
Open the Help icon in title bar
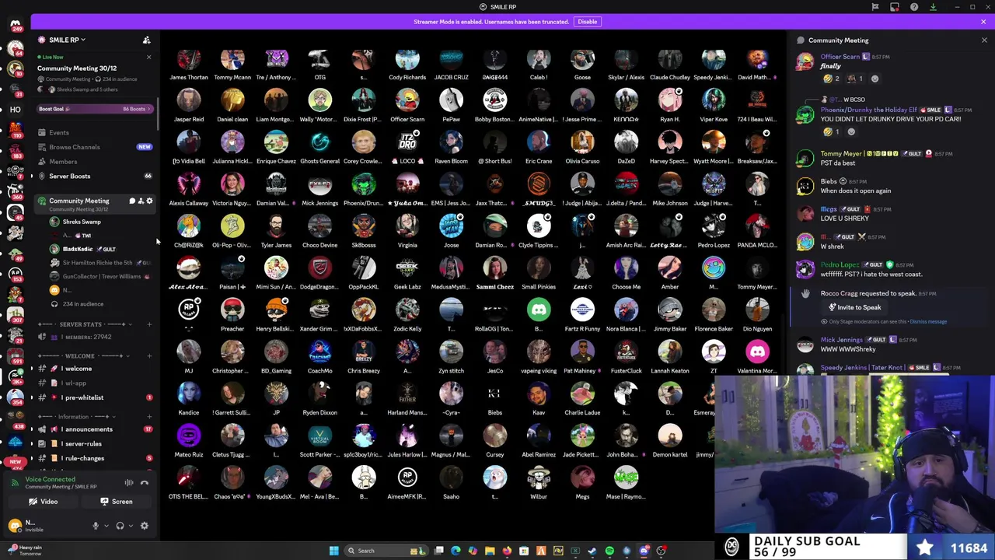[914, 7]
